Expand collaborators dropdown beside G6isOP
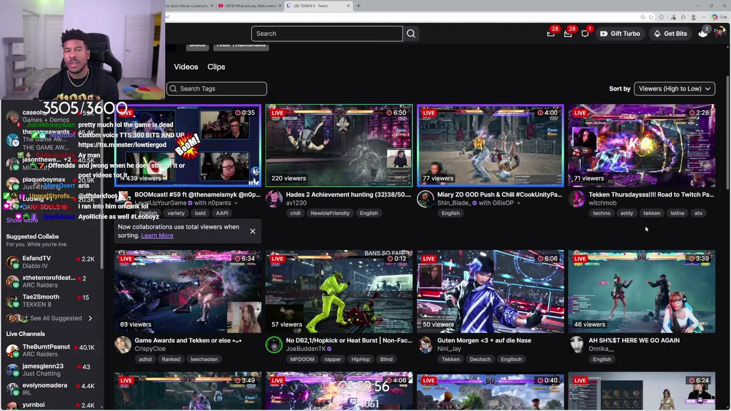This screenshot has height=411, width=731. pyautogui.click(x=519, y=203)
